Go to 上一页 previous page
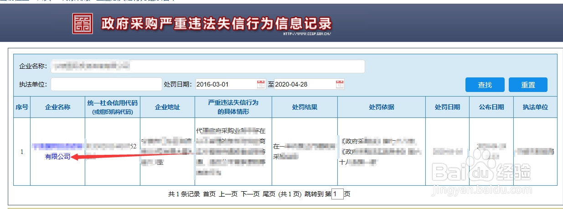The image size is (563, 209). tap(228, 194)
